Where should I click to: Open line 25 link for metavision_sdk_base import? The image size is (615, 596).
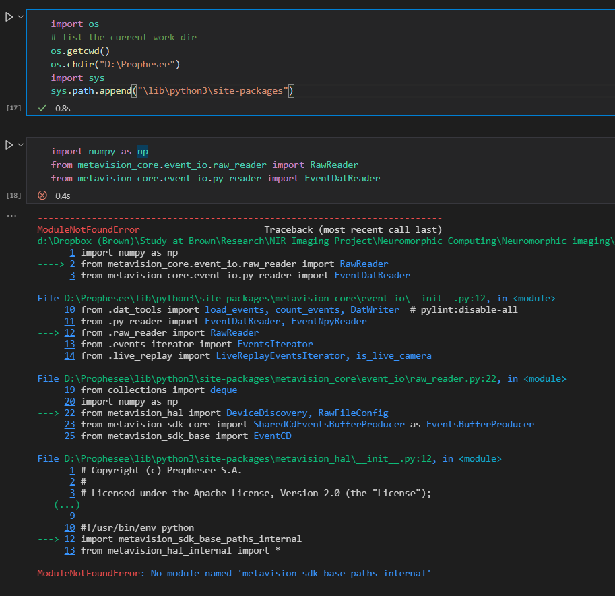[x=70, y=436]
